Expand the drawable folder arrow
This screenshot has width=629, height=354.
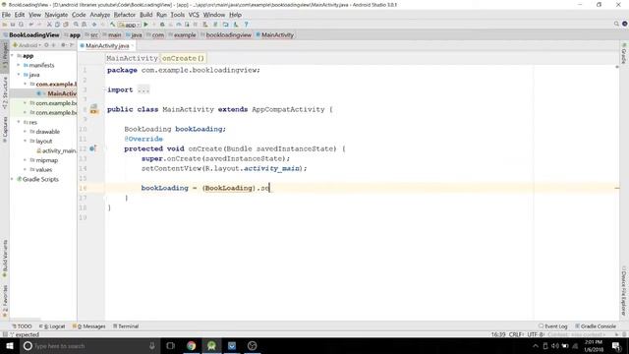[26, 132]
